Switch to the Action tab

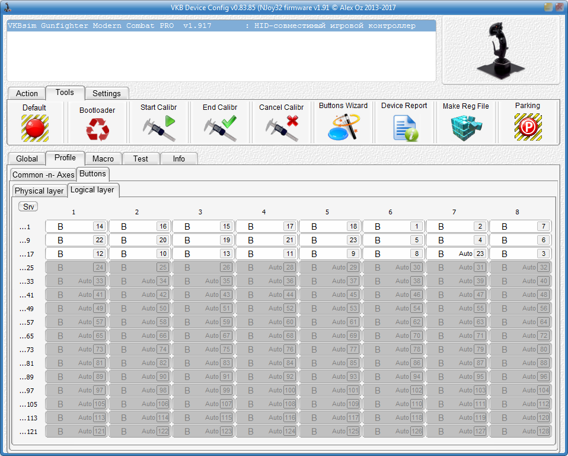(x=27, y=93)
